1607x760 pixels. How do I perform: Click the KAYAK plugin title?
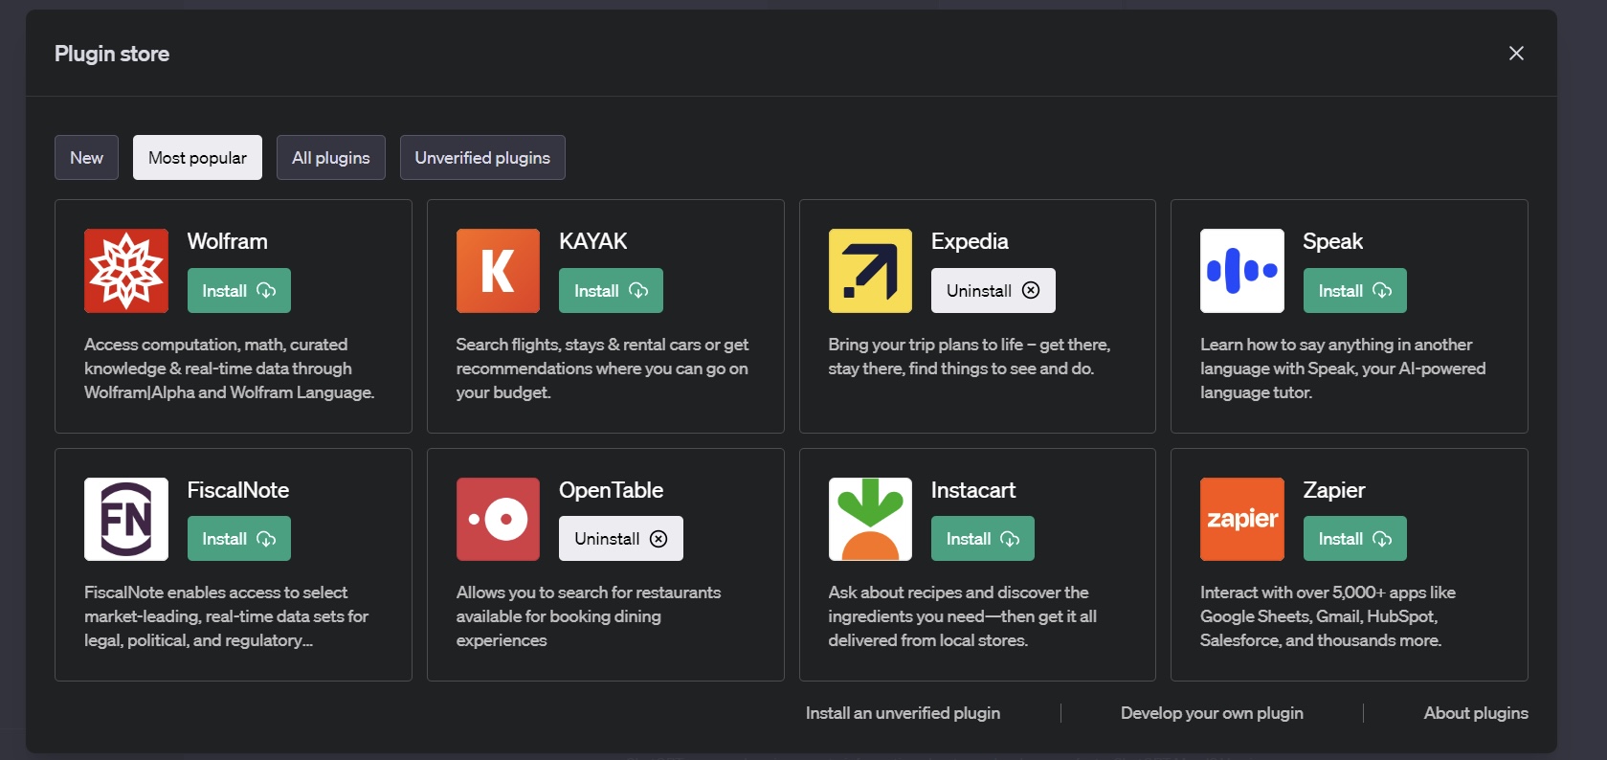(x=593, y=241)
